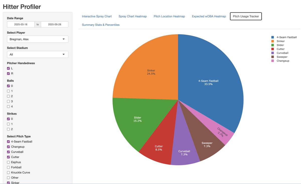Toggle Cutter red legend swatch
The width and height of the screenshot is (301, 184).
(x=273, y=49)
